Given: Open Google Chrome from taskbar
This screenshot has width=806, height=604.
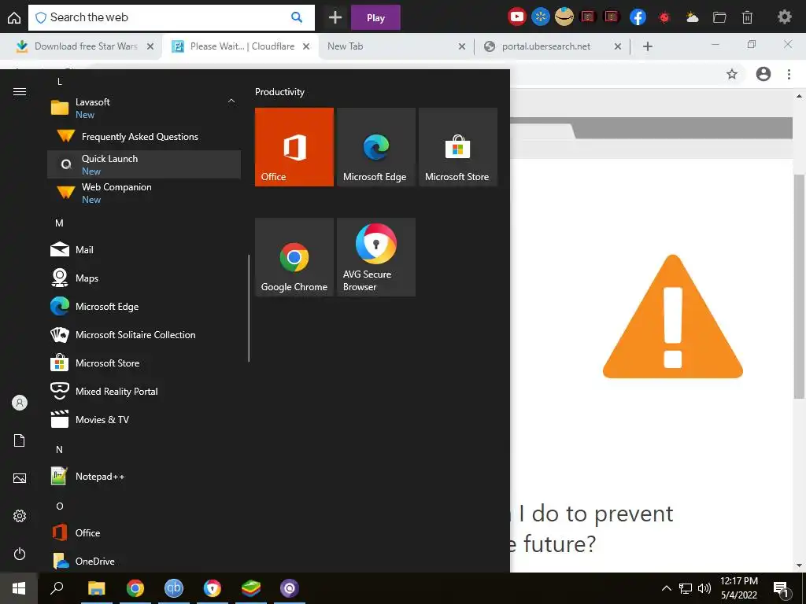Looking at the screenshot, I should (x=135, y=588).
